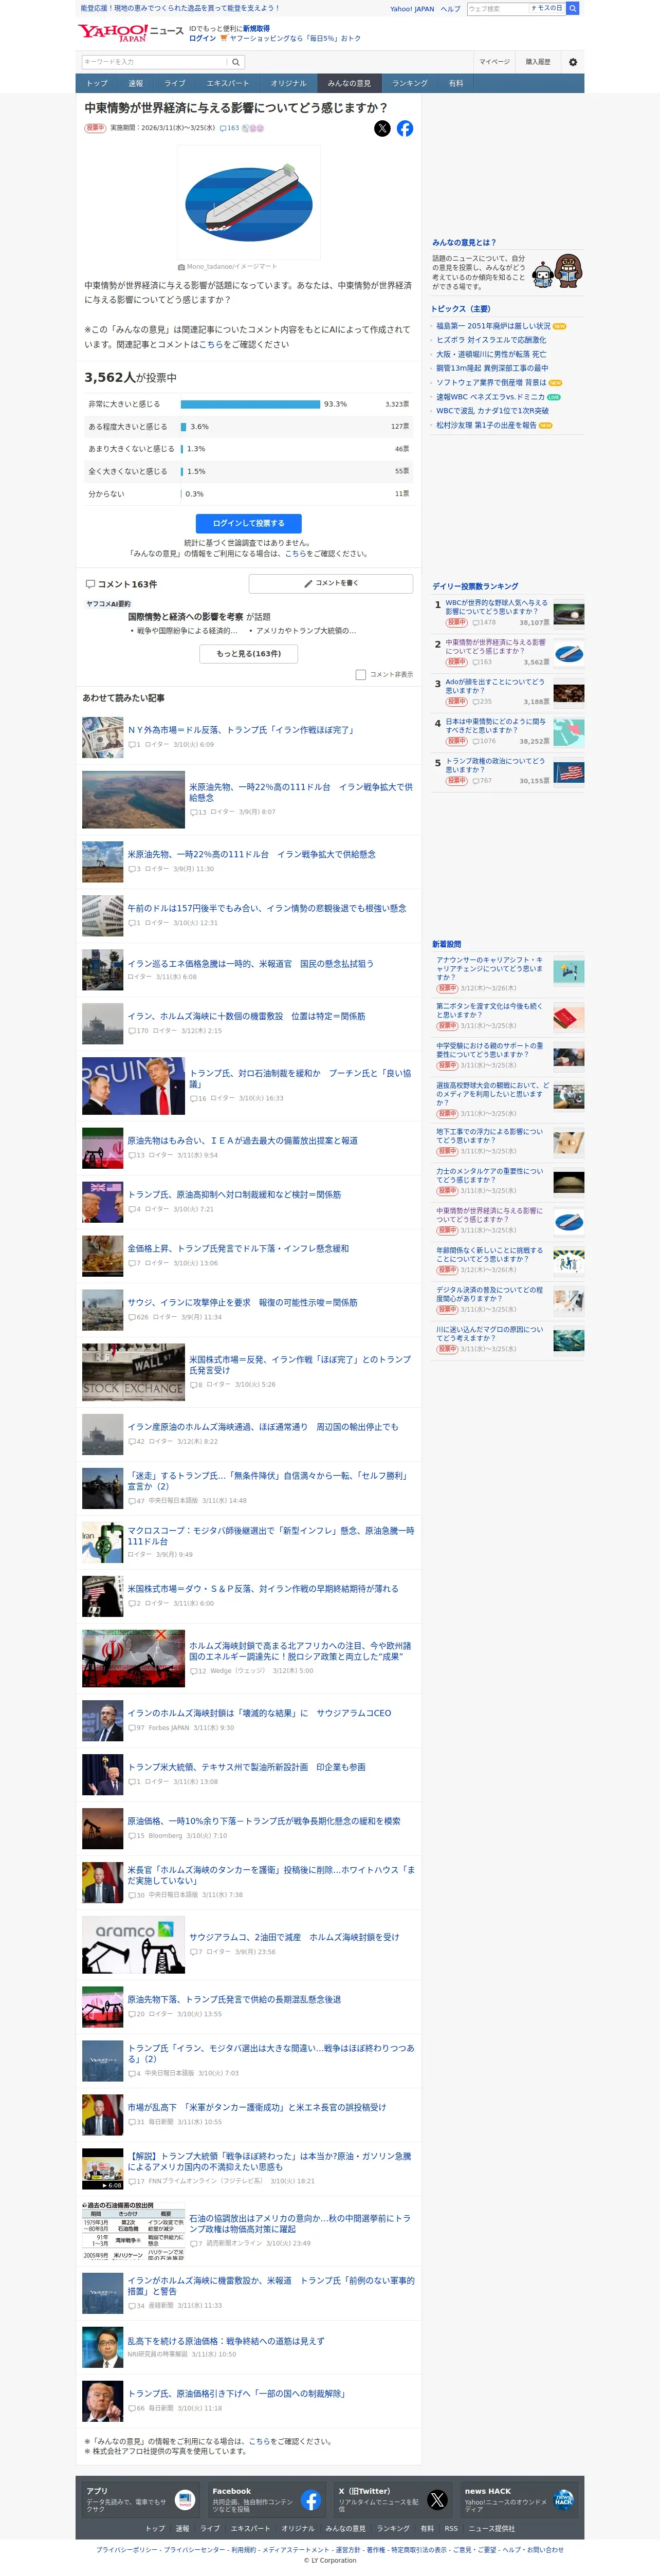
Task: Click 'ログインして投票する' button
Action: tap(248, 523)
